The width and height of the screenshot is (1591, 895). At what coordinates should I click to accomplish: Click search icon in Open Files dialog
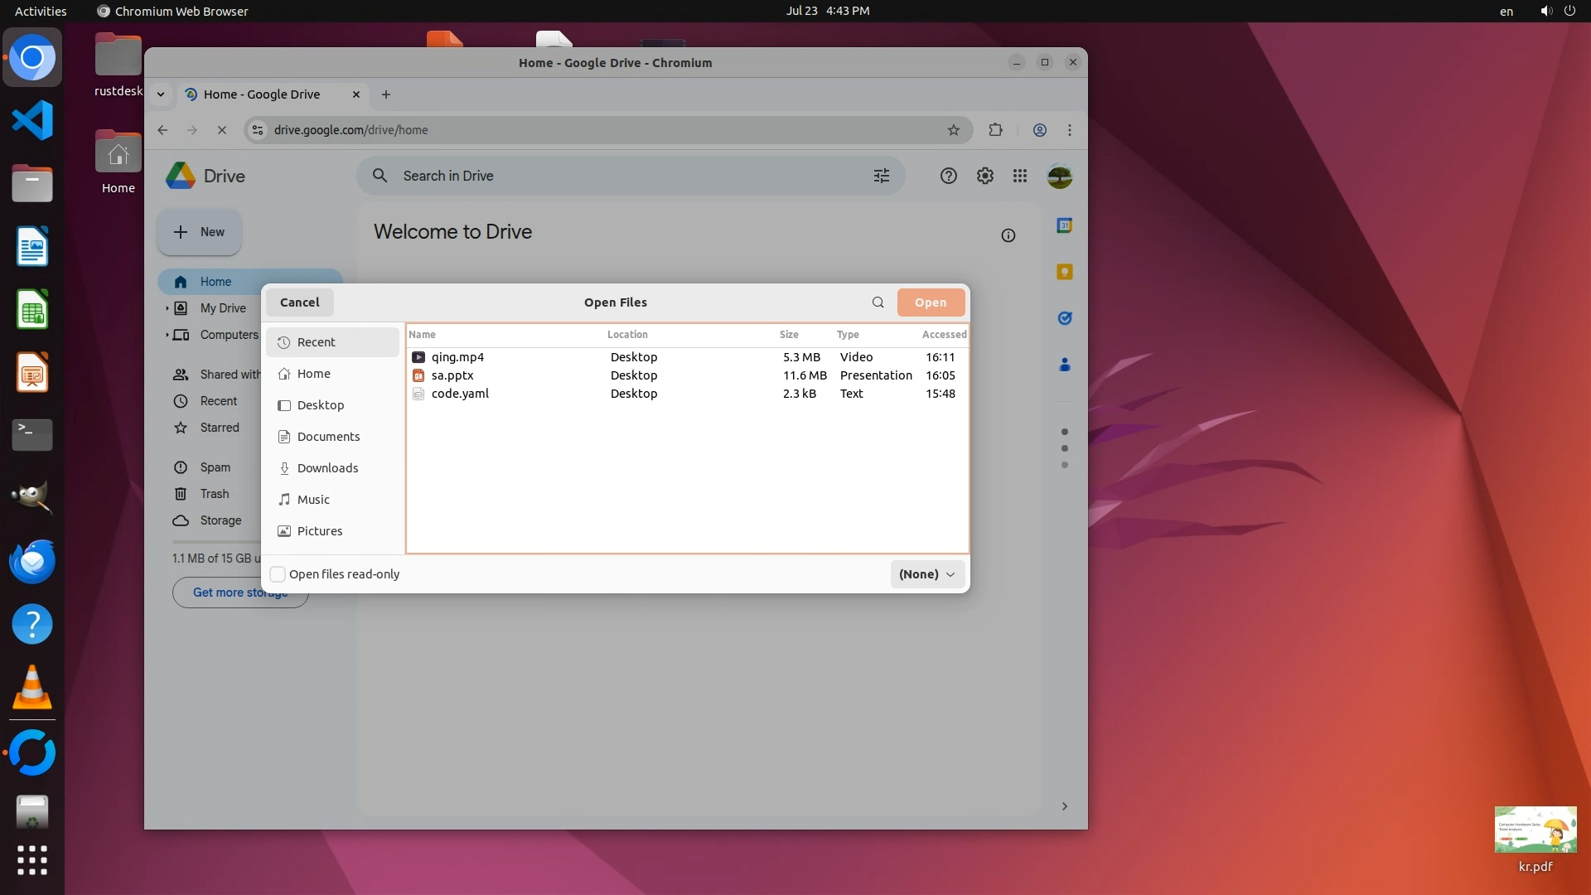(878, 302)
